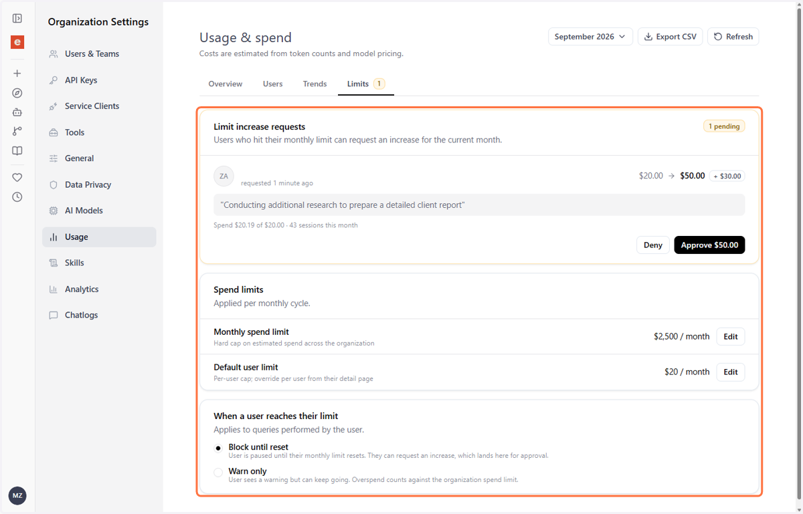Switch to the Overview tab
This screenshot has width=803, height=514.
(226, 84)
